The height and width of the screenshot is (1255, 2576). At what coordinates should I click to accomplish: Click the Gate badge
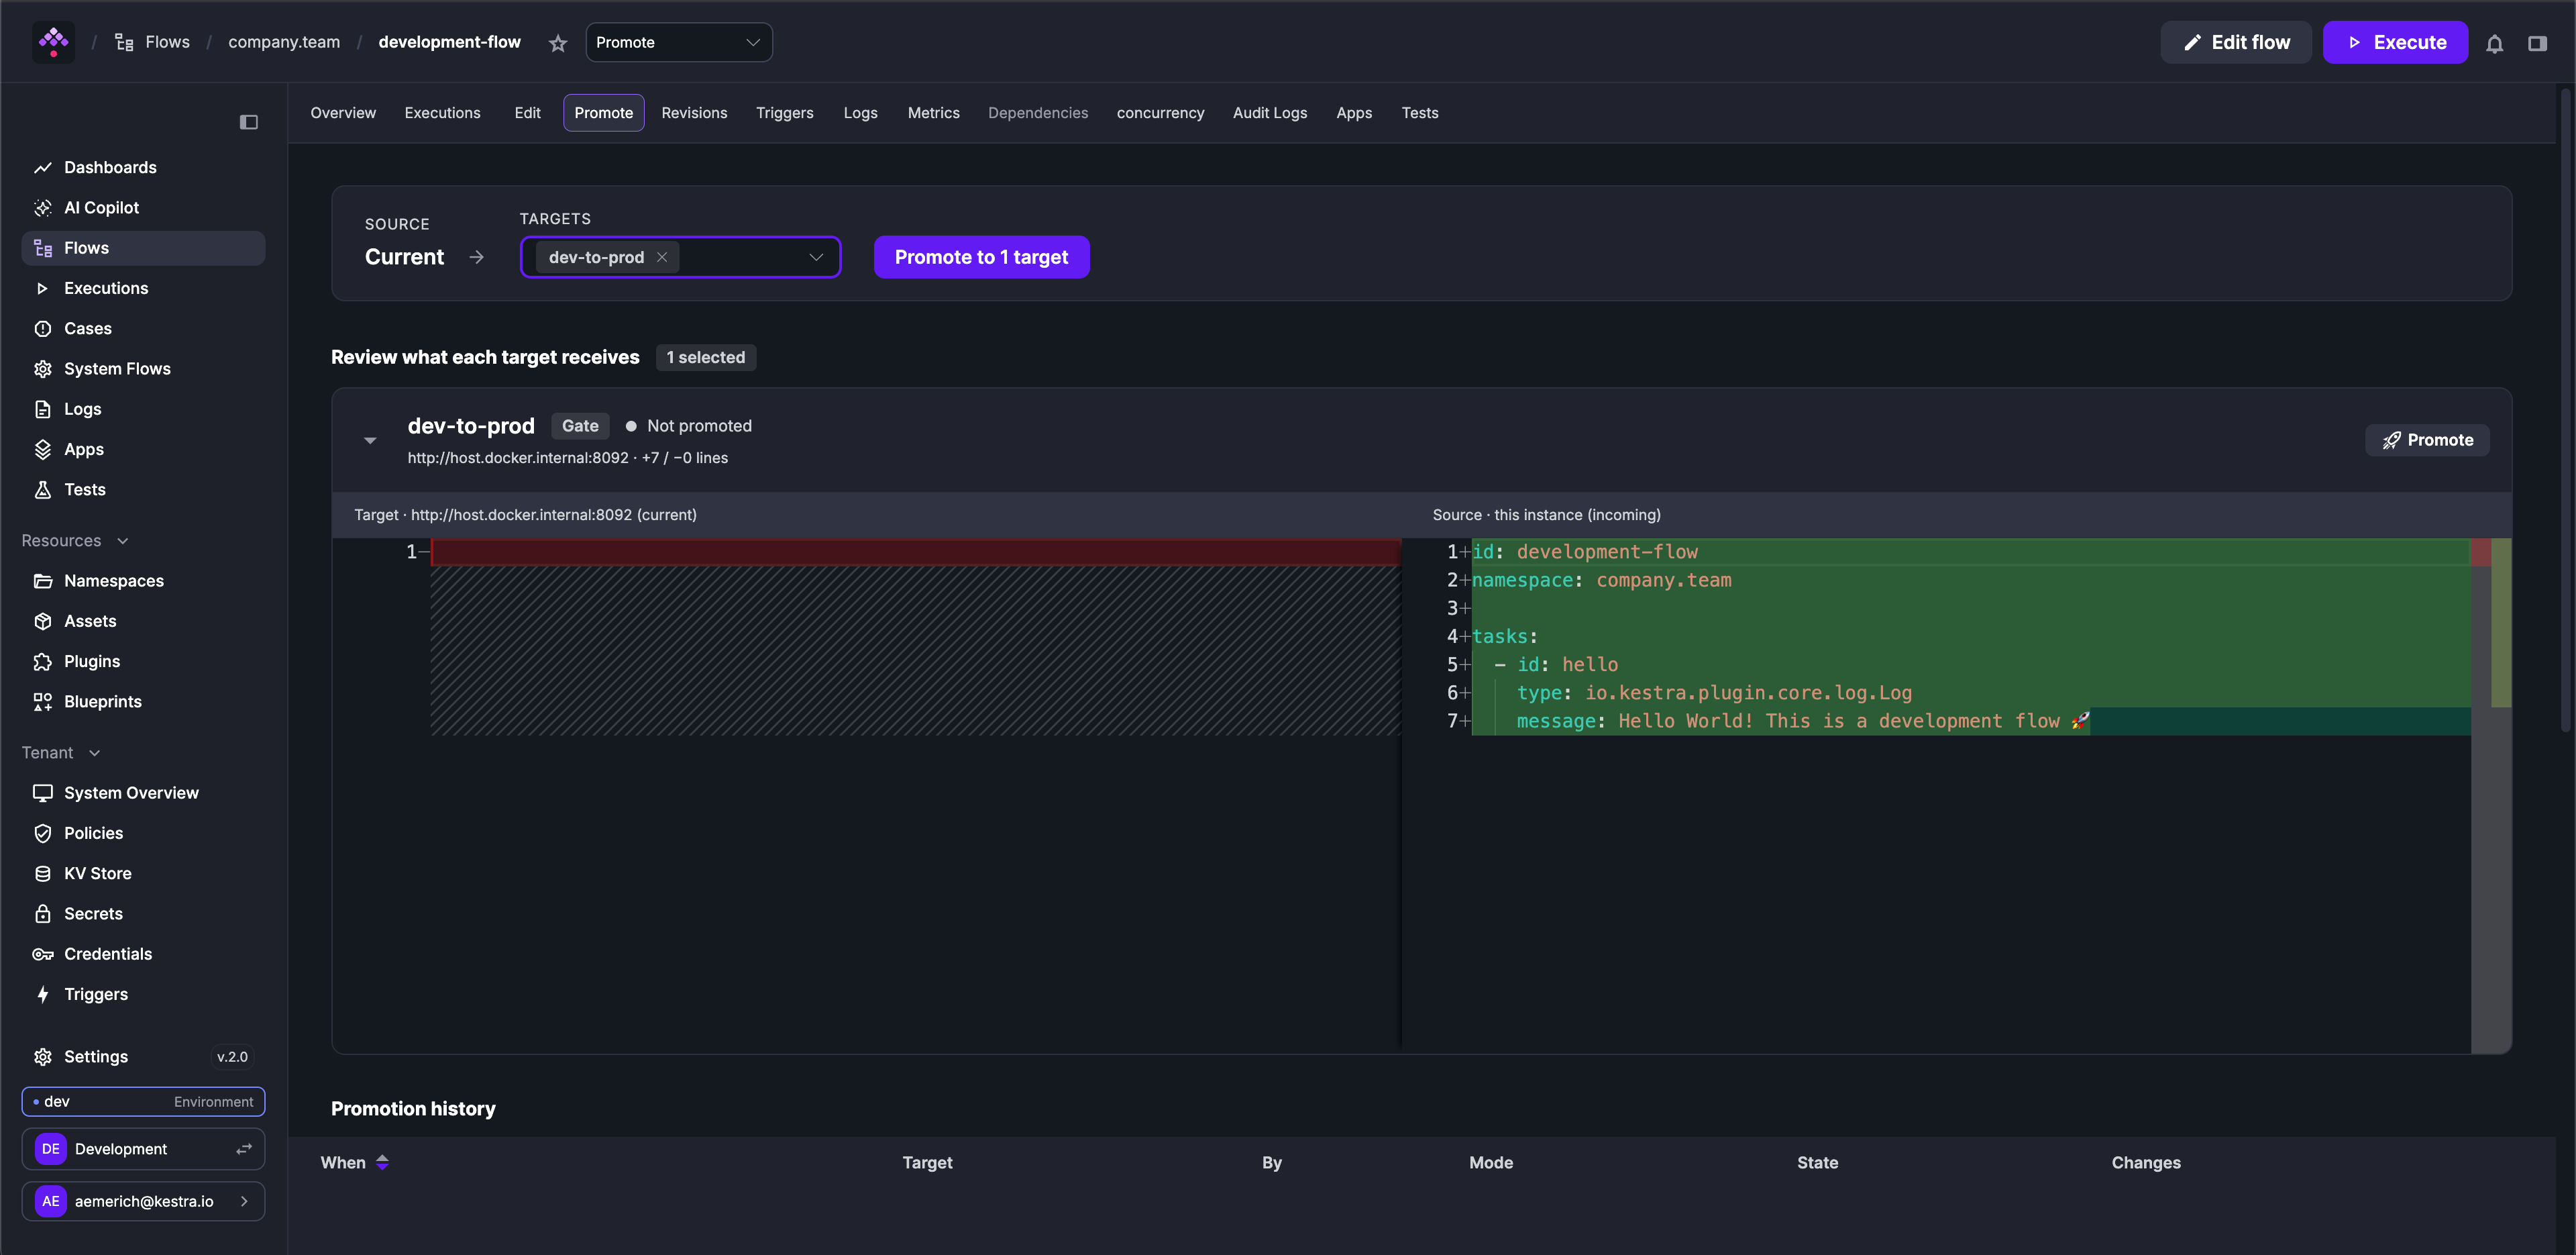[x=580, y=425]
